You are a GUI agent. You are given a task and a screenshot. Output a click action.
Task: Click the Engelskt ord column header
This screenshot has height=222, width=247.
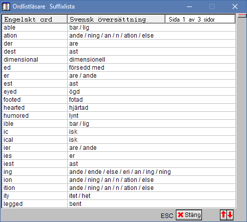click(35, 20)
